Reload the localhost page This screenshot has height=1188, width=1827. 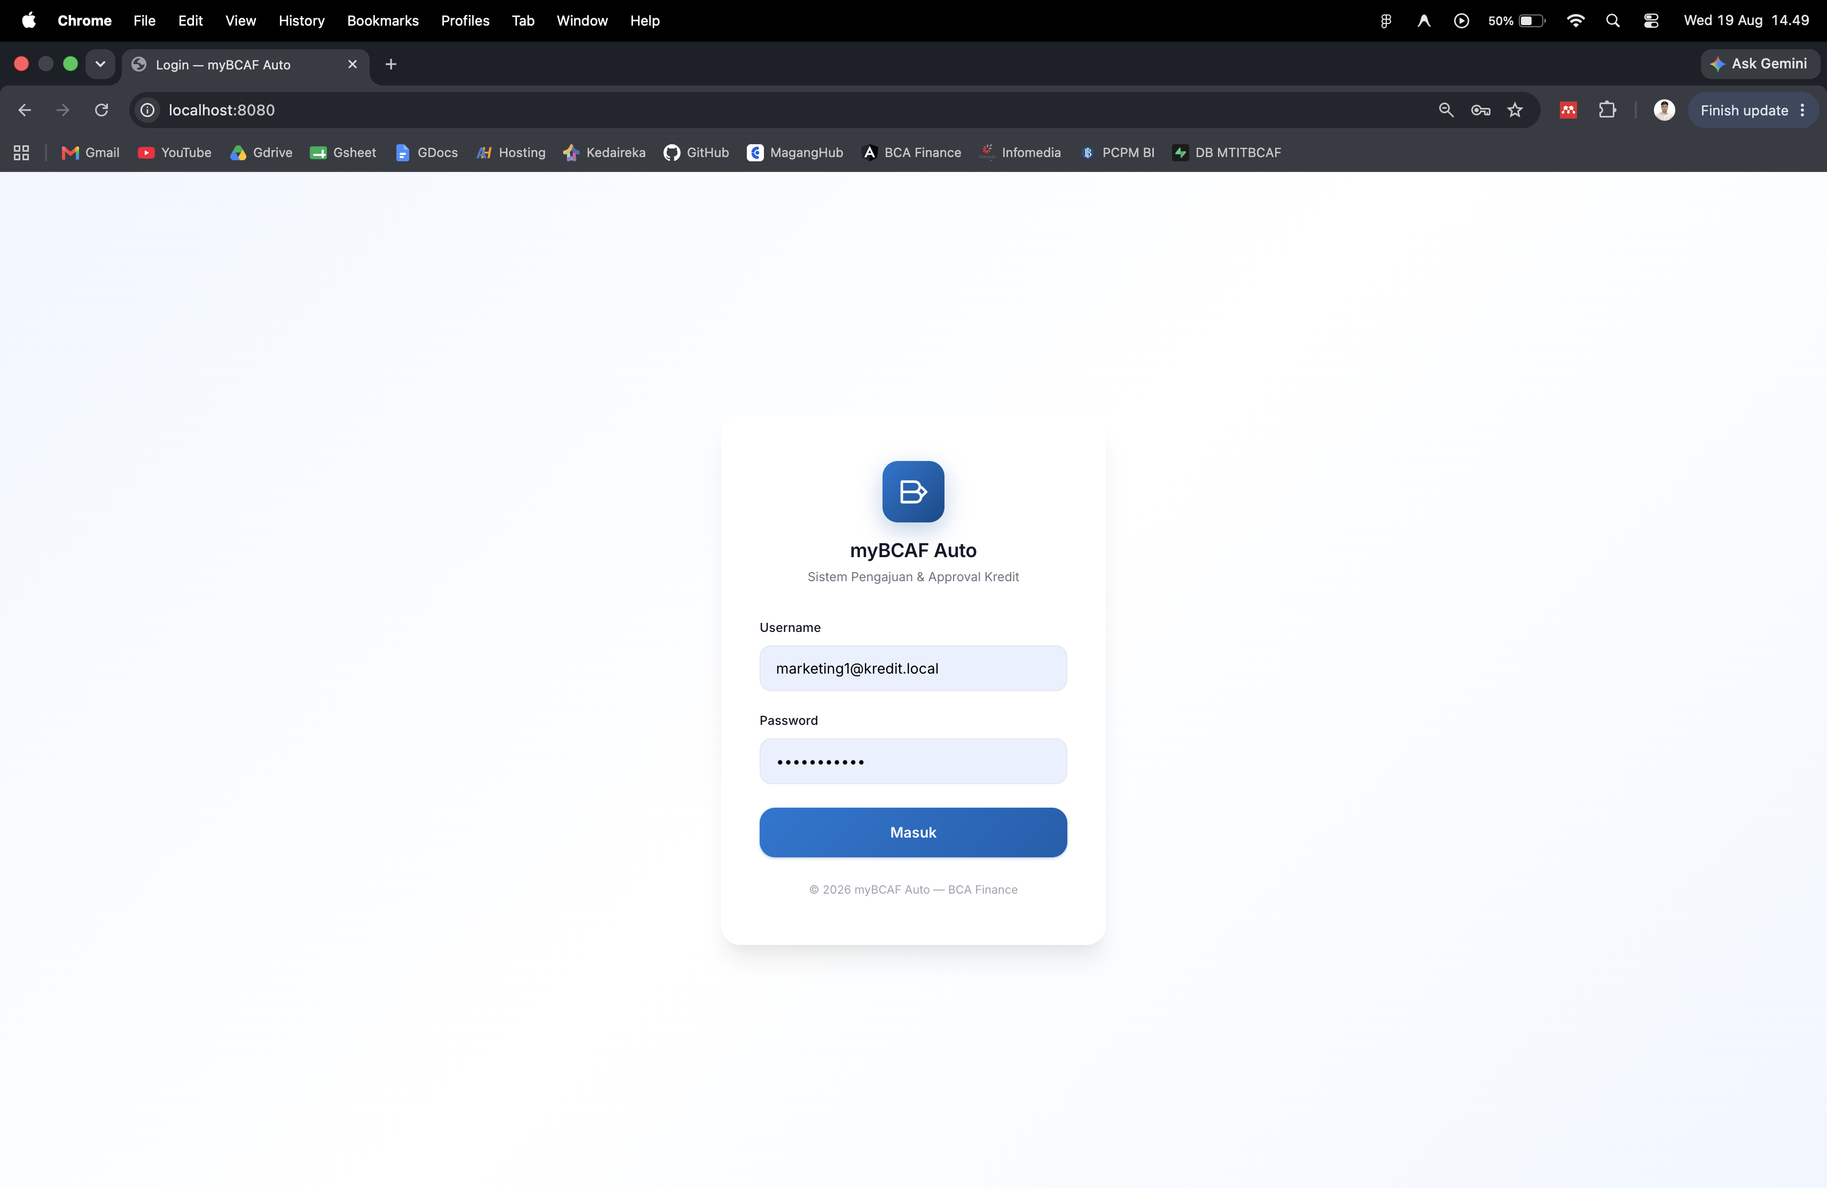pos(101,110)
